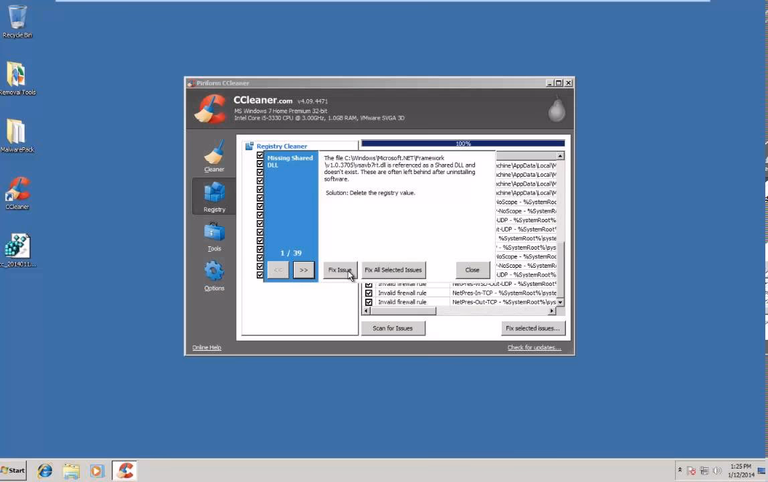The width and height of the screenshot is (768, 482).
Task: Open the Action Center flag in tray
Action: pos(691,471)
